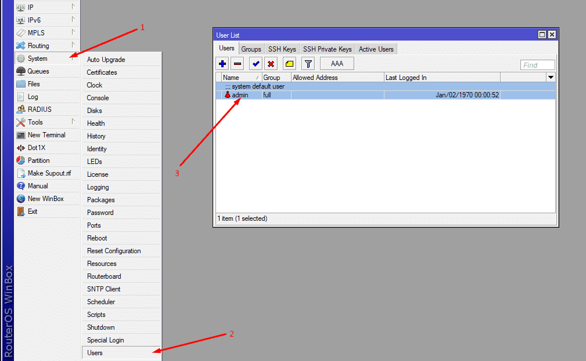Click the red minus Remove button
The width and height of the screenshot is (586, 361).
pos(238,64)
